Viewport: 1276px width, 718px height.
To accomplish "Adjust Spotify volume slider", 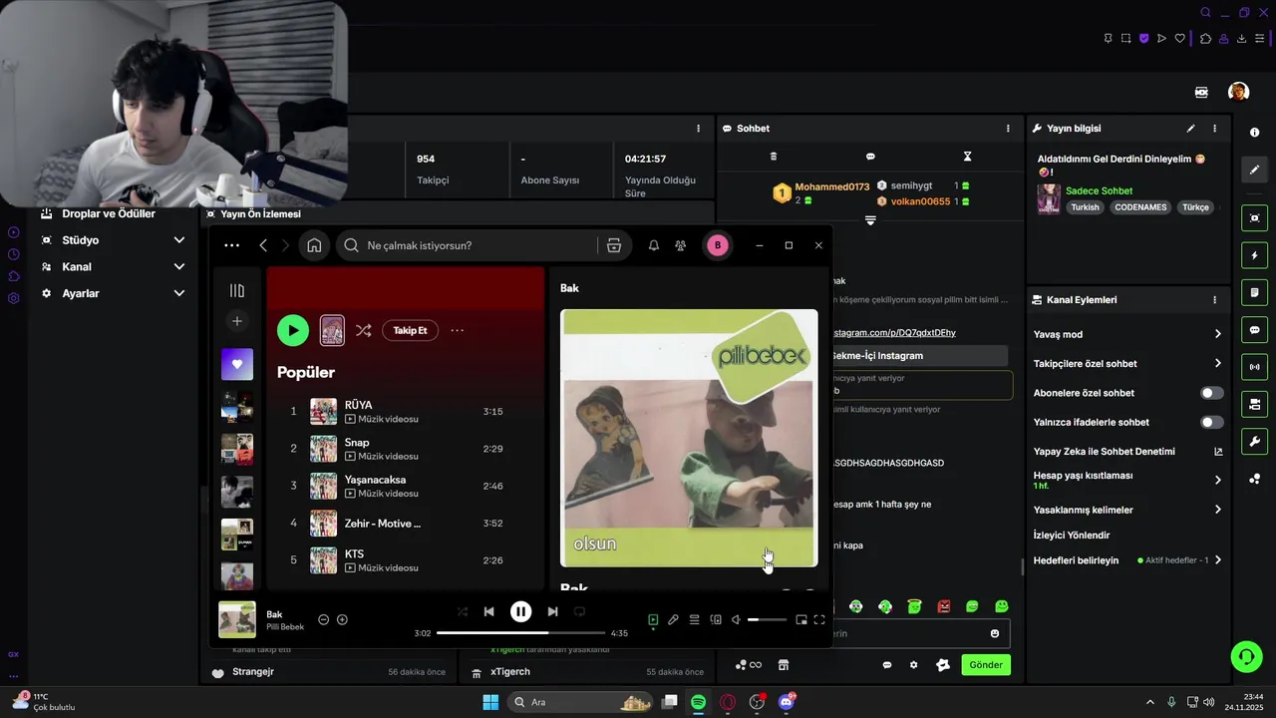I will pyautogui.click(x=767, y=619).
